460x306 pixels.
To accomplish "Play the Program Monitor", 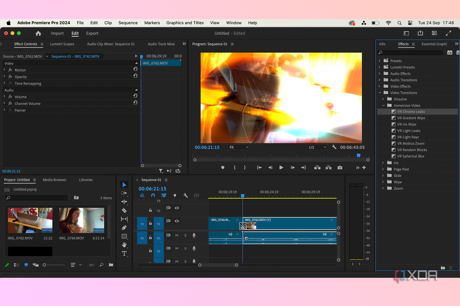I will [281, 168].
